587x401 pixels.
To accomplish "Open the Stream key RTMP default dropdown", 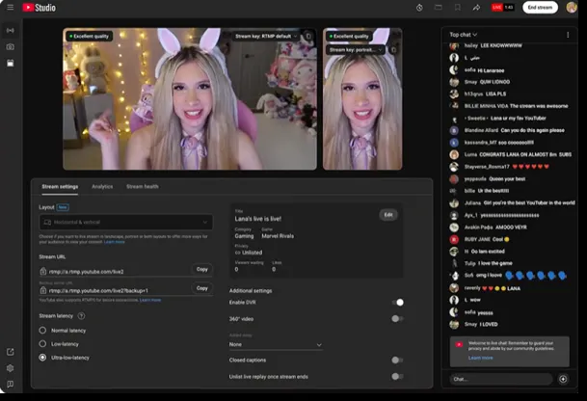I will click(x=266, y=37).
